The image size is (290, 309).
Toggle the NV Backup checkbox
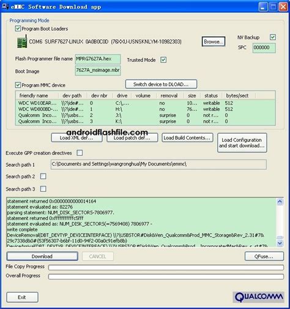point(273,37)
